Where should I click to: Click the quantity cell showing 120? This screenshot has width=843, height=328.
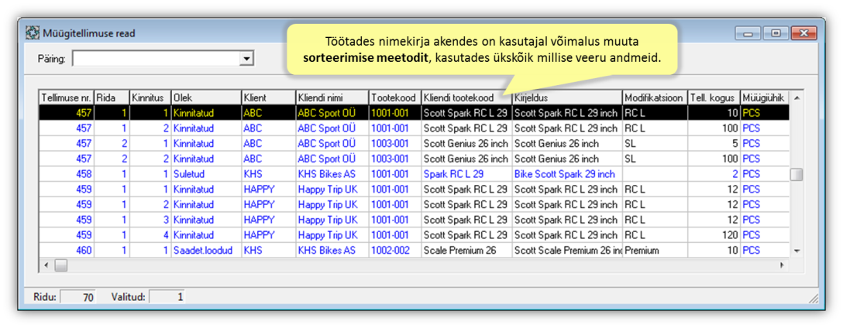point(714,235)
